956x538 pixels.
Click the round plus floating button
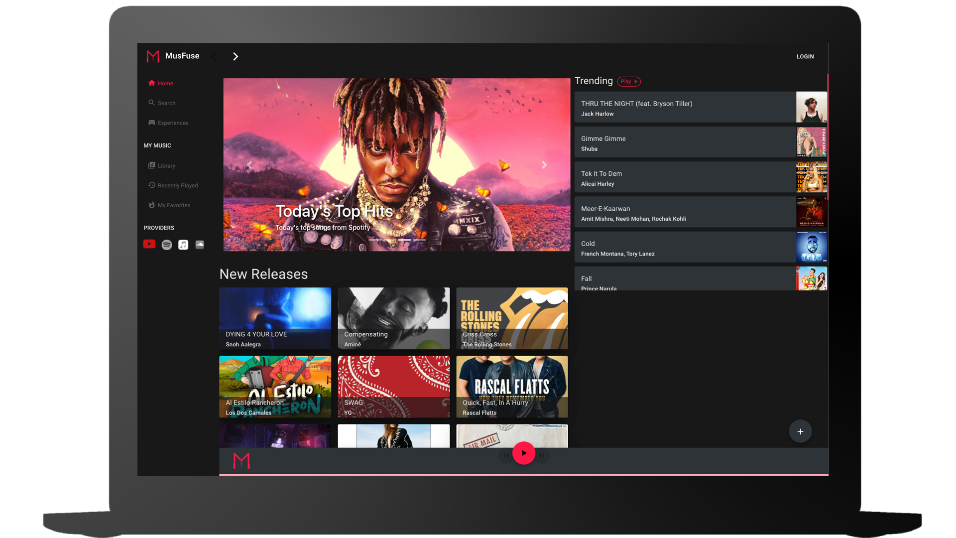click(x=800, y=431)
